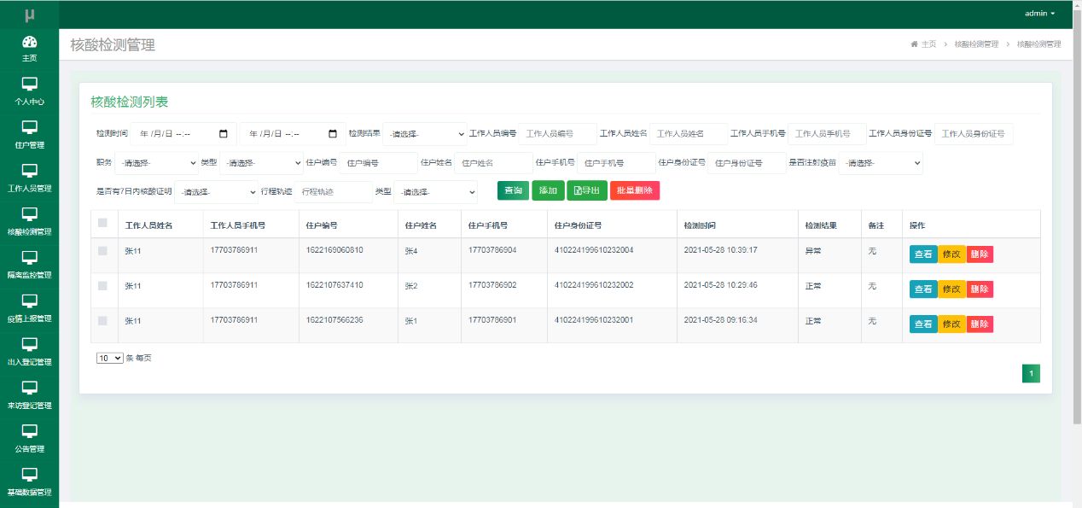The width and height of the screenshot is (1082, 508).
Task: Focus the 住户姓名 input field
Action: [x=493, y=163]
